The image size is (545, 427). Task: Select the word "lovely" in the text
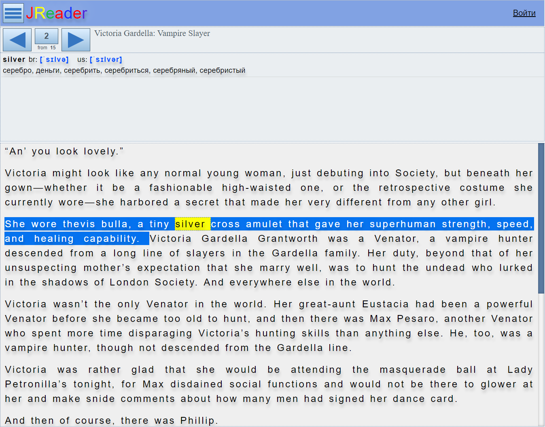point(100,151)
